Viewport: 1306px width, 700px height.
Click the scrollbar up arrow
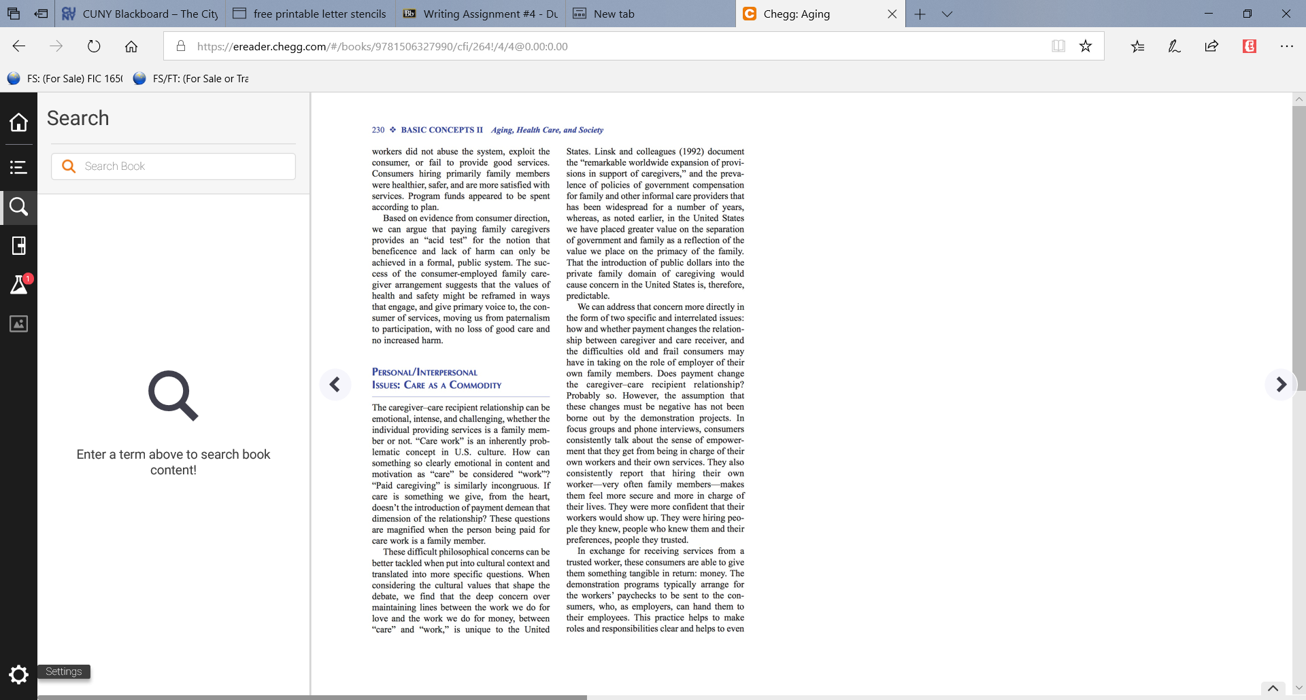point(1299,99)
